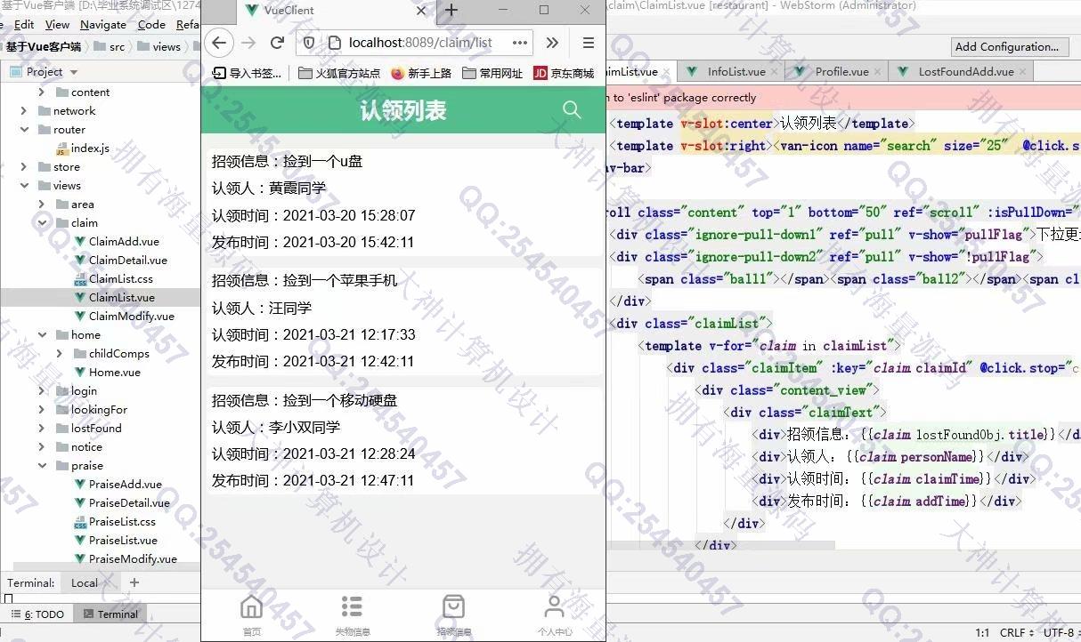The image size is (1081, 642).
Task: Expand the content folder in the project tree
Action: (x=41, y=92)
